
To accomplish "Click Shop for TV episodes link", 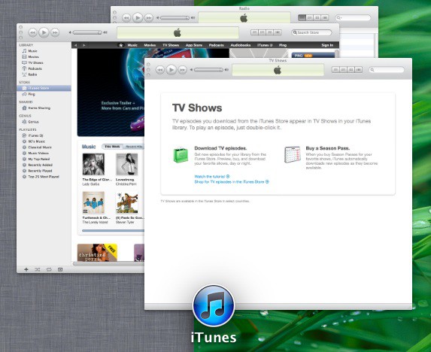I will [232, 181].
